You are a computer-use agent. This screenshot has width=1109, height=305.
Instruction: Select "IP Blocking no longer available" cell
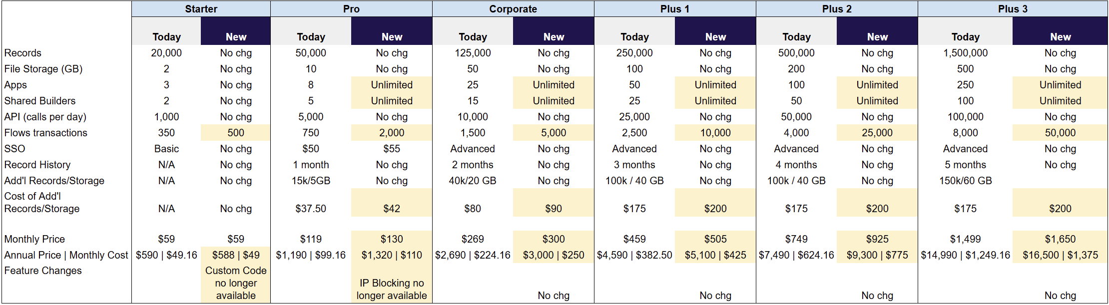coord(392,289)
